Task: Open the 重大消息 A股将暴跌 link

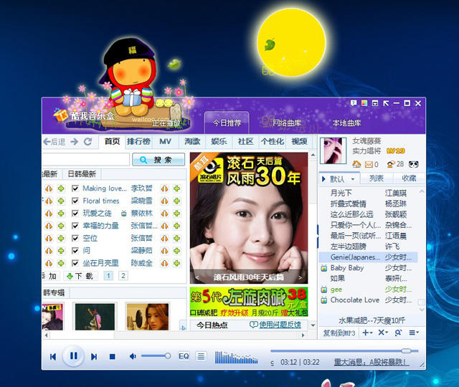Action: (x=372, y=362)
